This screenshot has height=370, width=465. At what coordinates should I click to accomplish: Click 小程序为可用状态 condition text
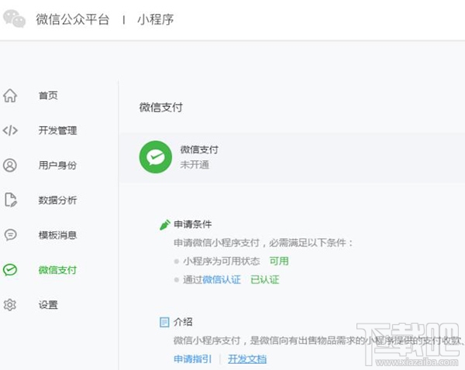(x=222, y=261)
